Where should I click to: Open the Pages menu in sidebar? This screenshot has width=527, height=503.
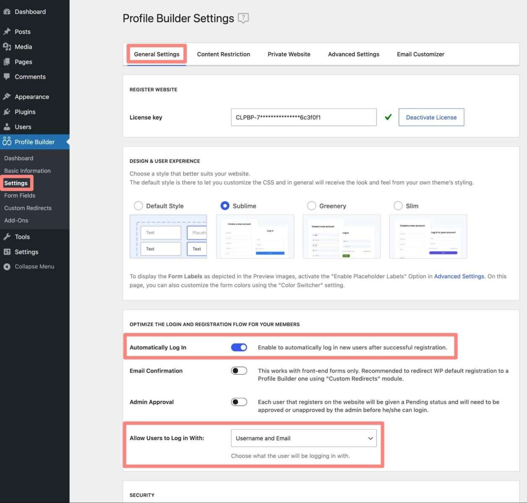(24, 62)
